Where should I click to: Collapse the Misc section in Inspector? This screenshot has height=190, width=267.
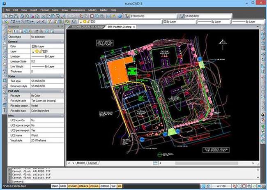[x=62, y=116]
